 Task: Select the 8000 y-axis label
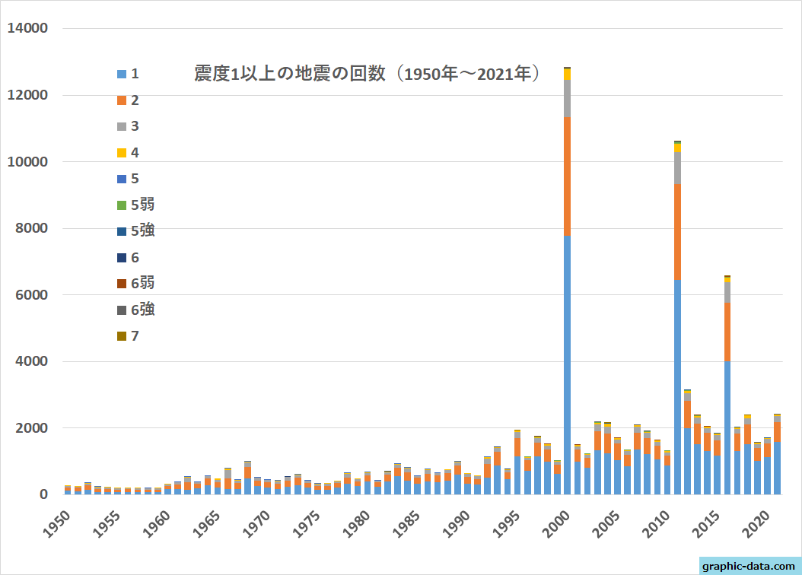coord(30,228)
